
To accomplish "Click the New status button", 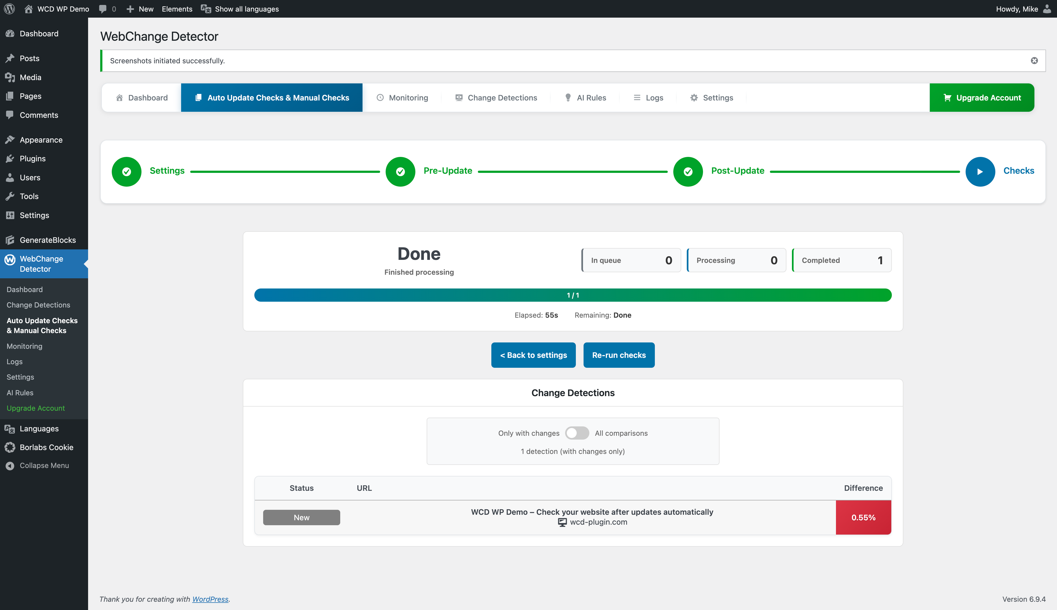I will click(302, 518).
